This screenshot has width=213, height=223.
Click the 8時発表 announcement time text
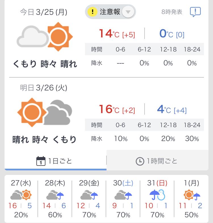coord(172,12)
